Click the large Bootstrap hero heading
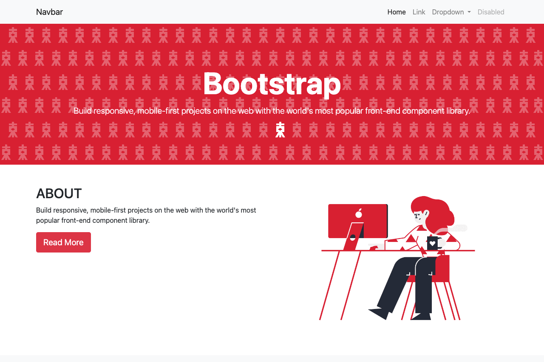The image size is (544, 362). click(272, 84)
